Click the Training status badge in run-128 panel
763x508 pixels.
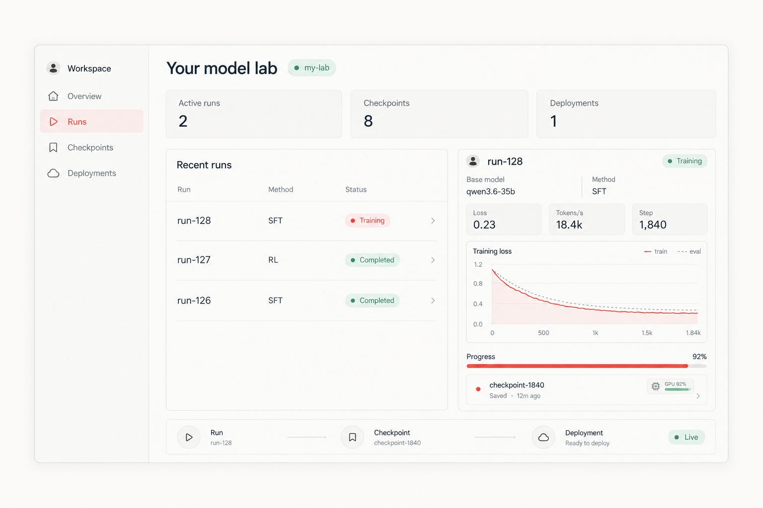(685, 161)
